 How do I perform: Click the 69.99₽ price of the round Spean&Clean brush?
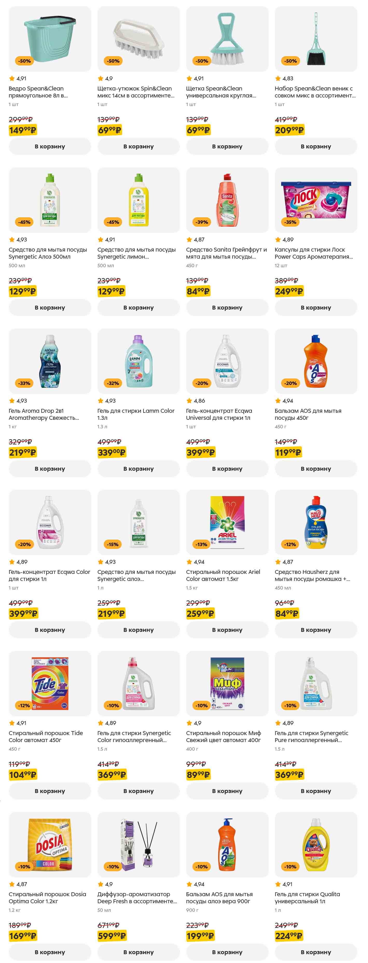[x=198, y=130]
